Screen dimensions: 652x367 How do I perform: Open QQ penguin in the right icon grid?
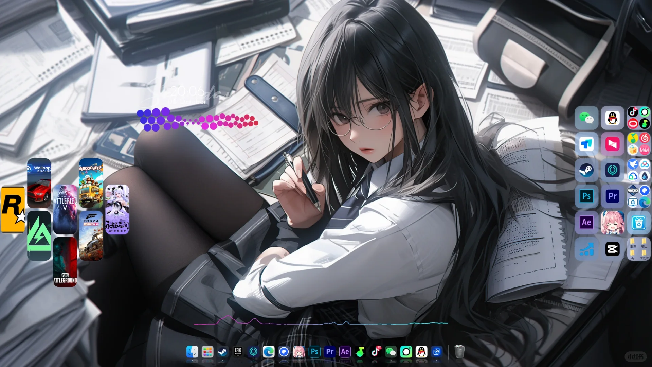click(x=613, y=118)
